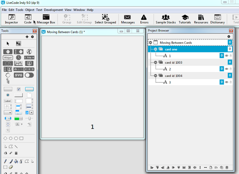239x174 pixels.
Task: Choose the radio button control in Tools
Action: (x=8, y=95)
